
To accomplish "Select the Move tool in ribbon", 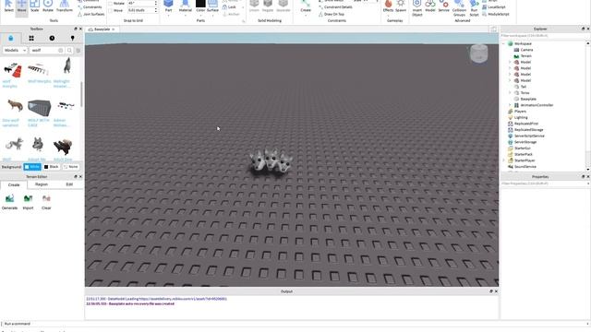I will tap(21, 6).
